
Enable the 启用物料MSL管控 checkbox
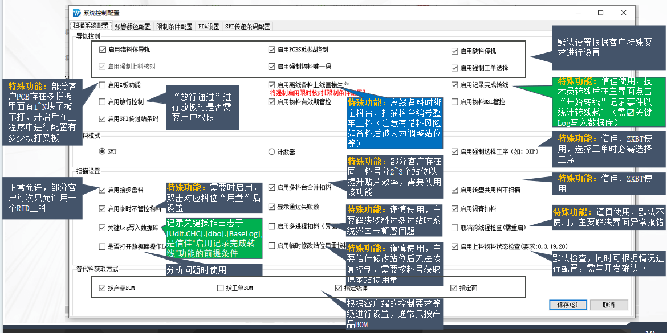point(455,102)
